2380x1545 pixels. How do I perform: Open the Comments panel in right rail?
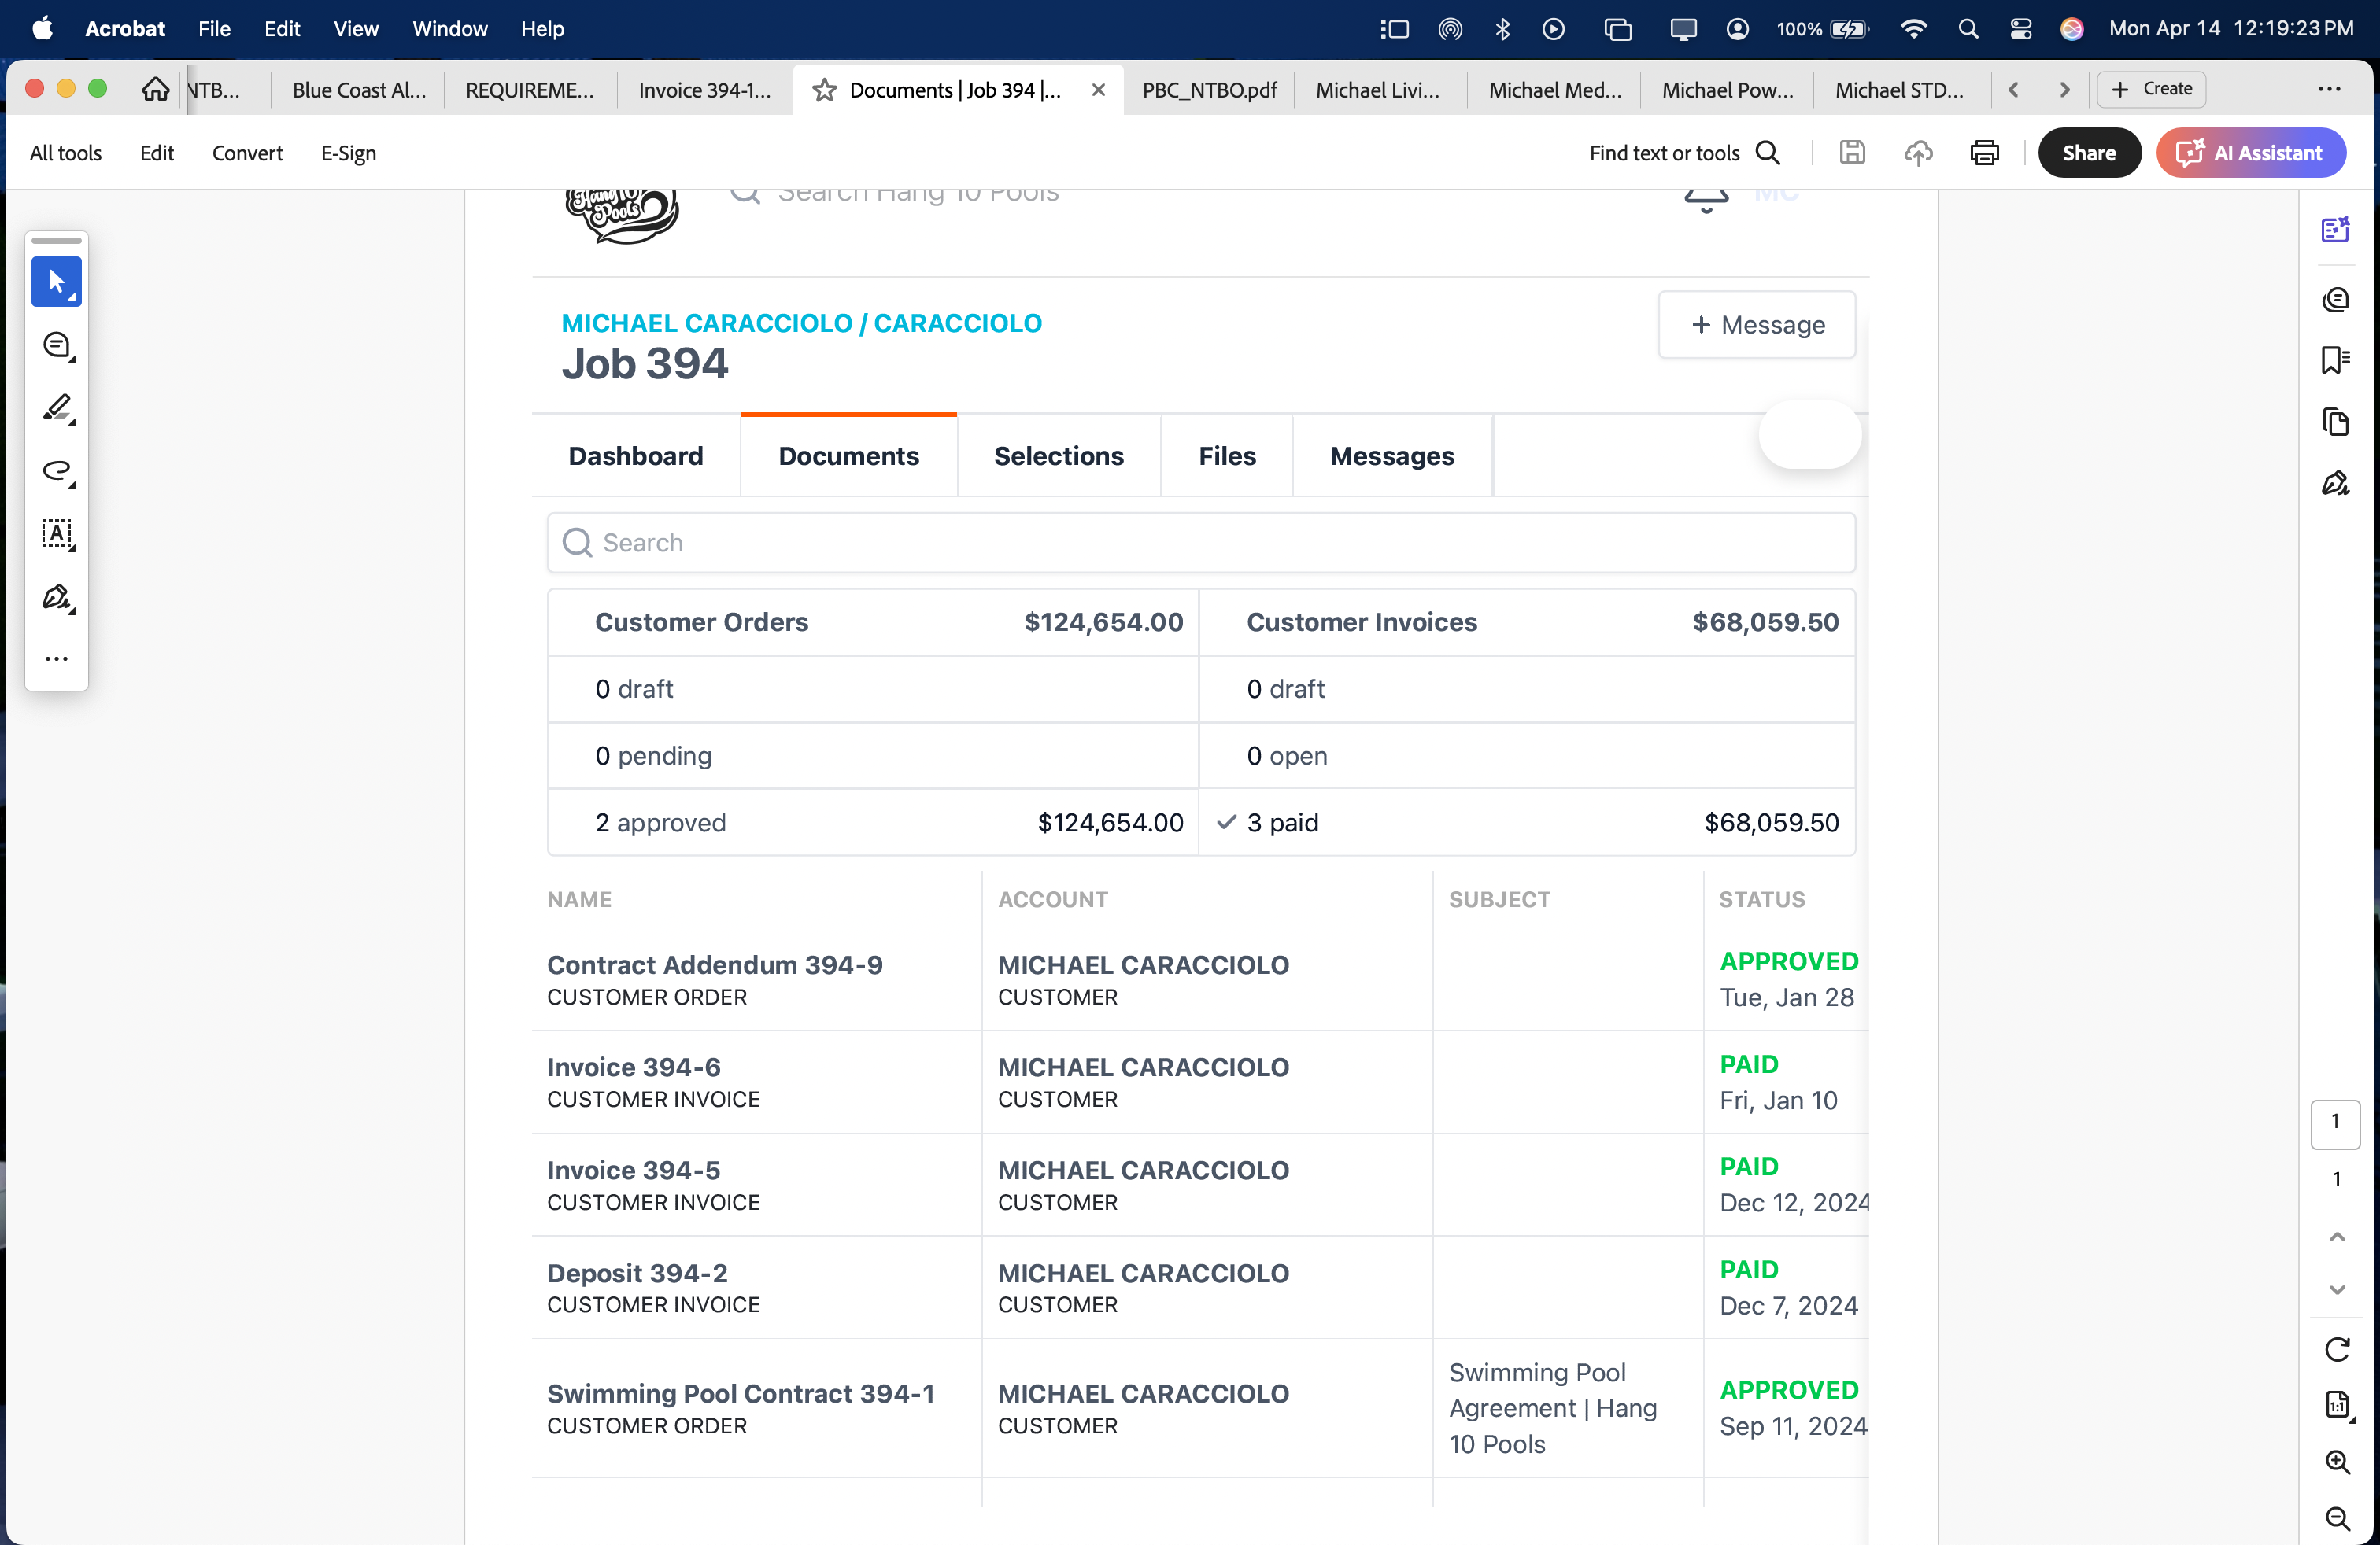[2336, 299]
